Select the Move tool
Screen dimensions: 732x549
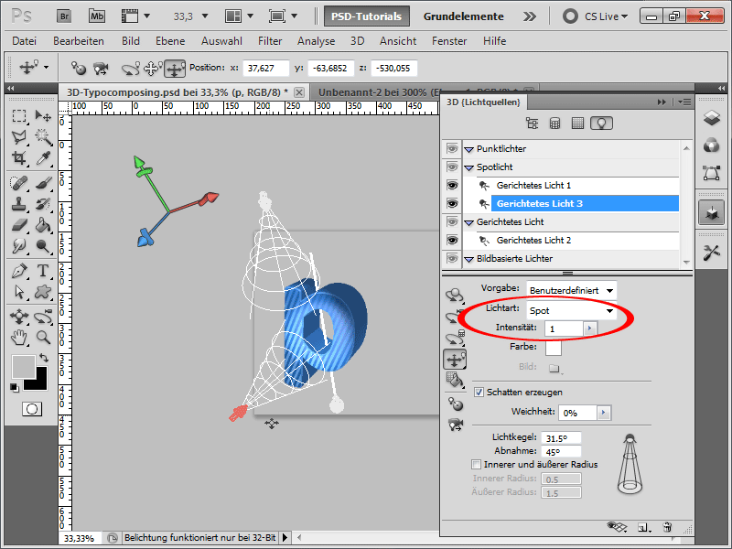point(43,115)
